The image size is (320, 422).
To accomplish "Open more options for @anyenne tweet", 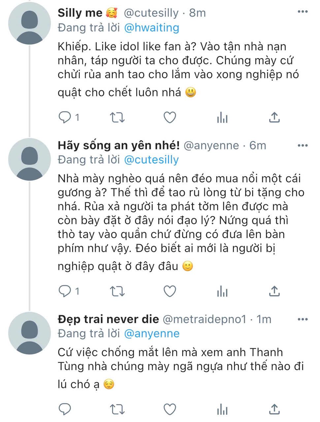I will click(x=302, y=145).
